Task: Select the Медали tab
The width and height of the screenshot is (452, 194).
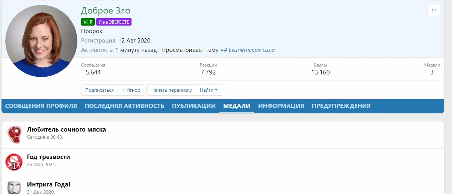Action: click(237, 106)
